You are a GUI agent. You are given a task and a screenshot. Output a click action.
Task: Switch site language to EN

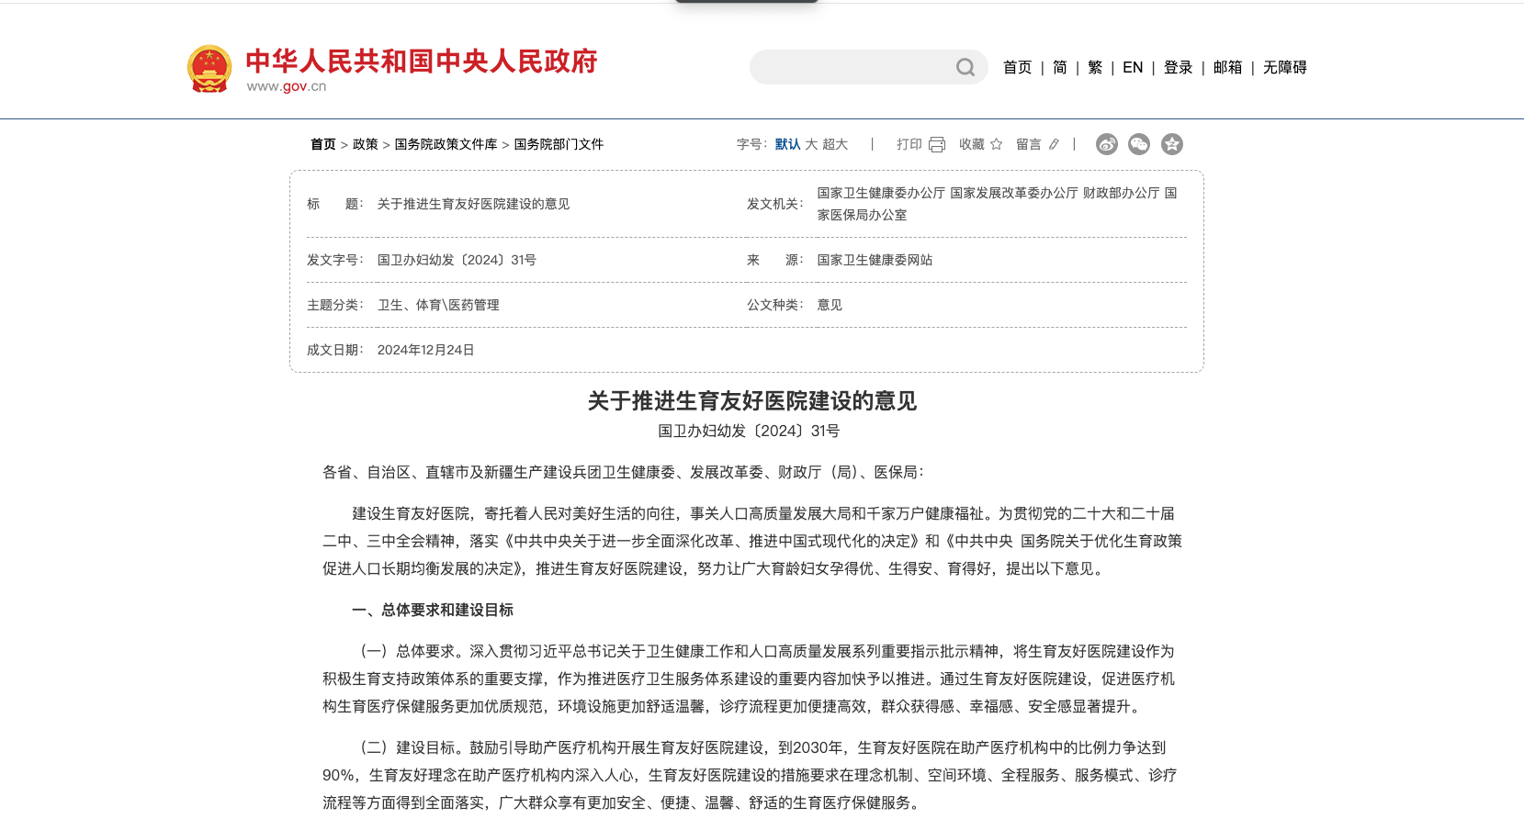pos(1133,67)
